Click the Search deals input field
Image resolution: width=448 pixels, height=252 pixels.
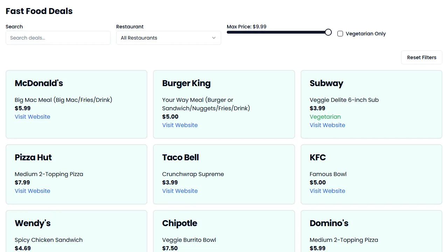pyautogui.click(x=58, y=38)
